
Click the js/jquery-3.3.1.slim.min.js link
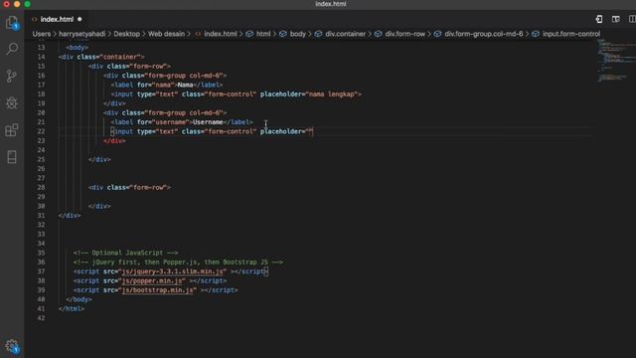(x=172, y=271)
